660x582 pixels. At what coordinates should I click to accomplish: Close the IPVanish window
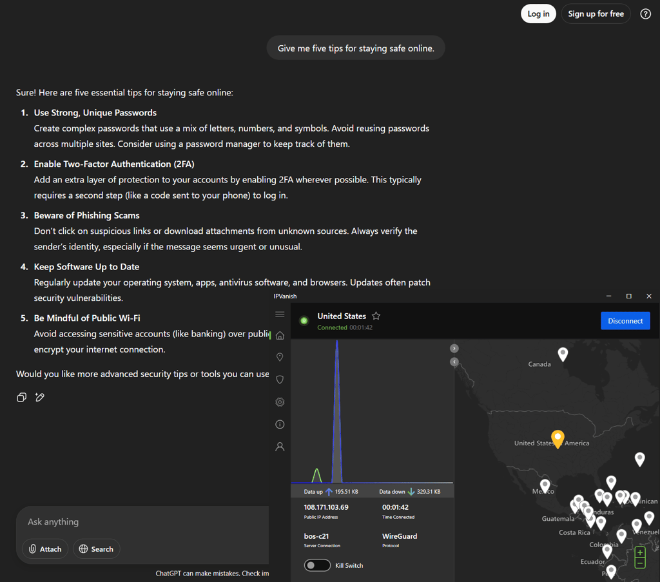pyautogui.click(x=649, y=296)
